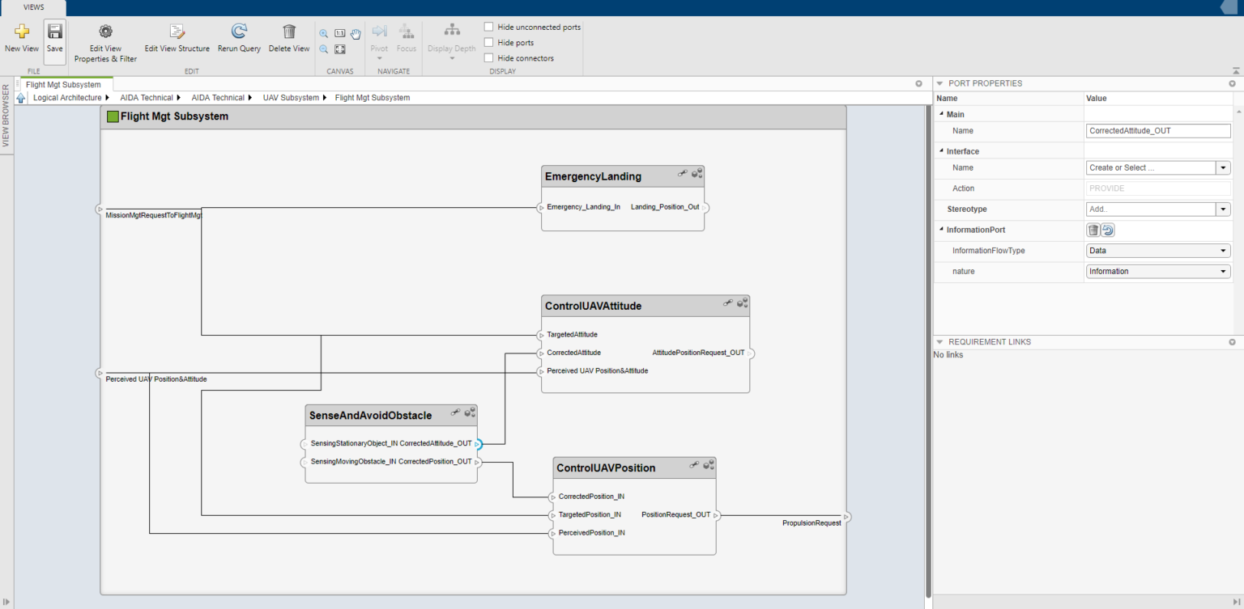Click the Fit to View canvas icon

(339, 49)
